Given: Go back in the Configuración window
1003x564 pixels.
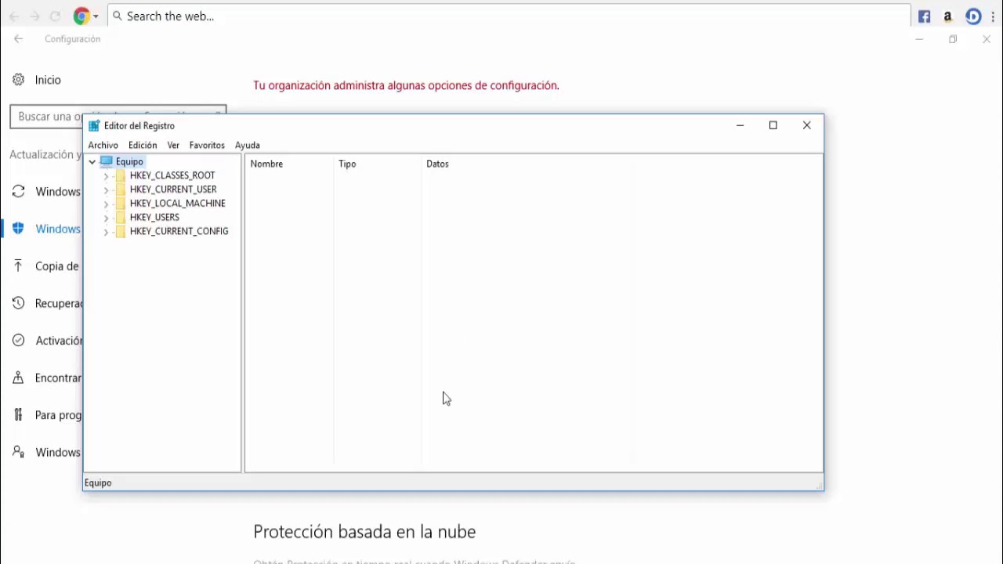Looking at the screenshot, I should click(19, 39).
